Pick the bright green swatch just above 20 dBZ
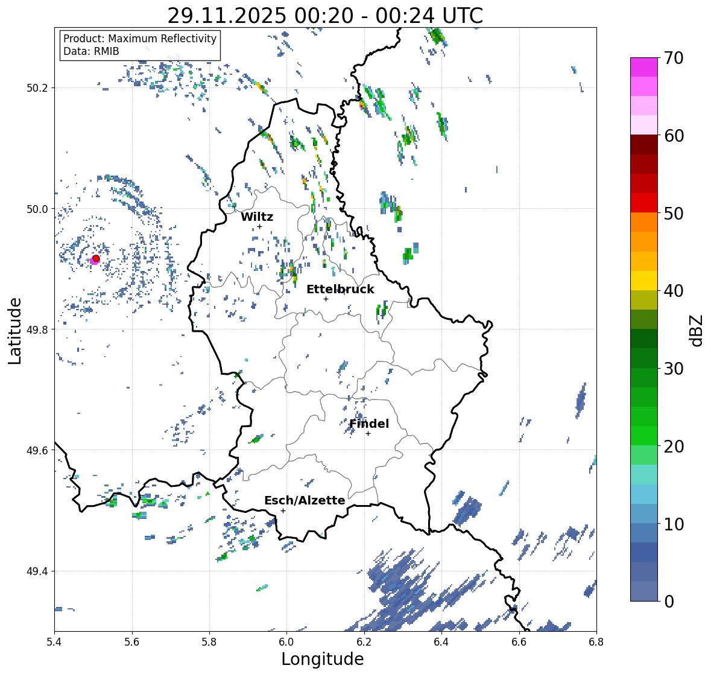Screen dimensions: 711x674 click(644, 436)
